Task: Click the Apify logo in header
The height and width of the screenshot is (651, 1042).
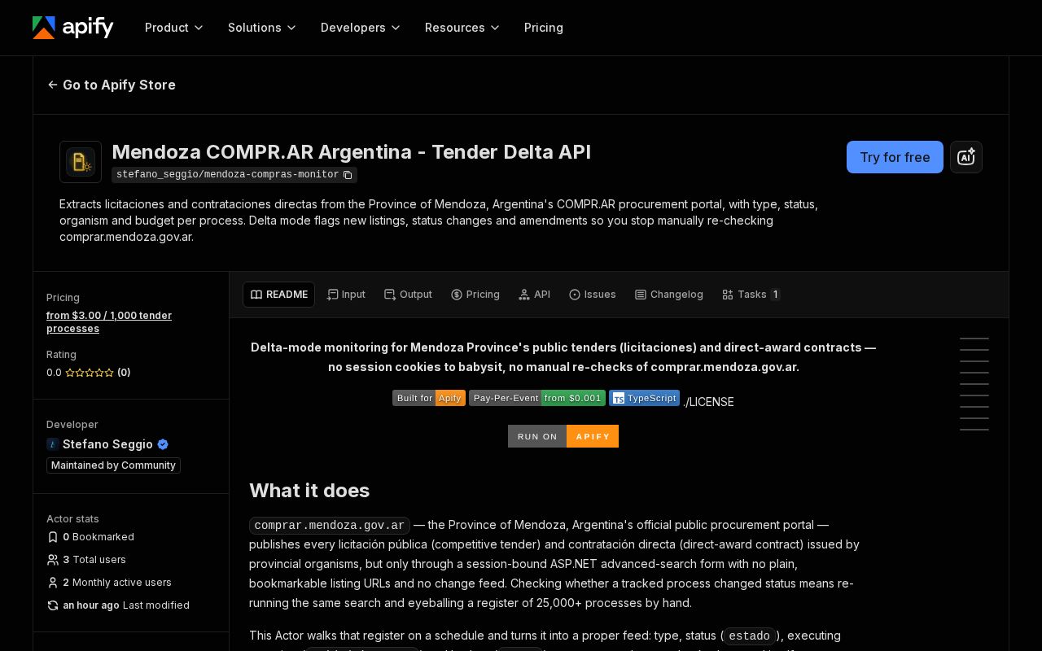Action: [x=72, y=28]
